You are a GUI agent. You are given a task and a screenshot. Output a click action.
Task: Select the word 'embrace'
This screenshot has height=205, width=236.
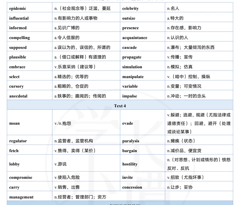pyautogui.click(x=17, y=67)
